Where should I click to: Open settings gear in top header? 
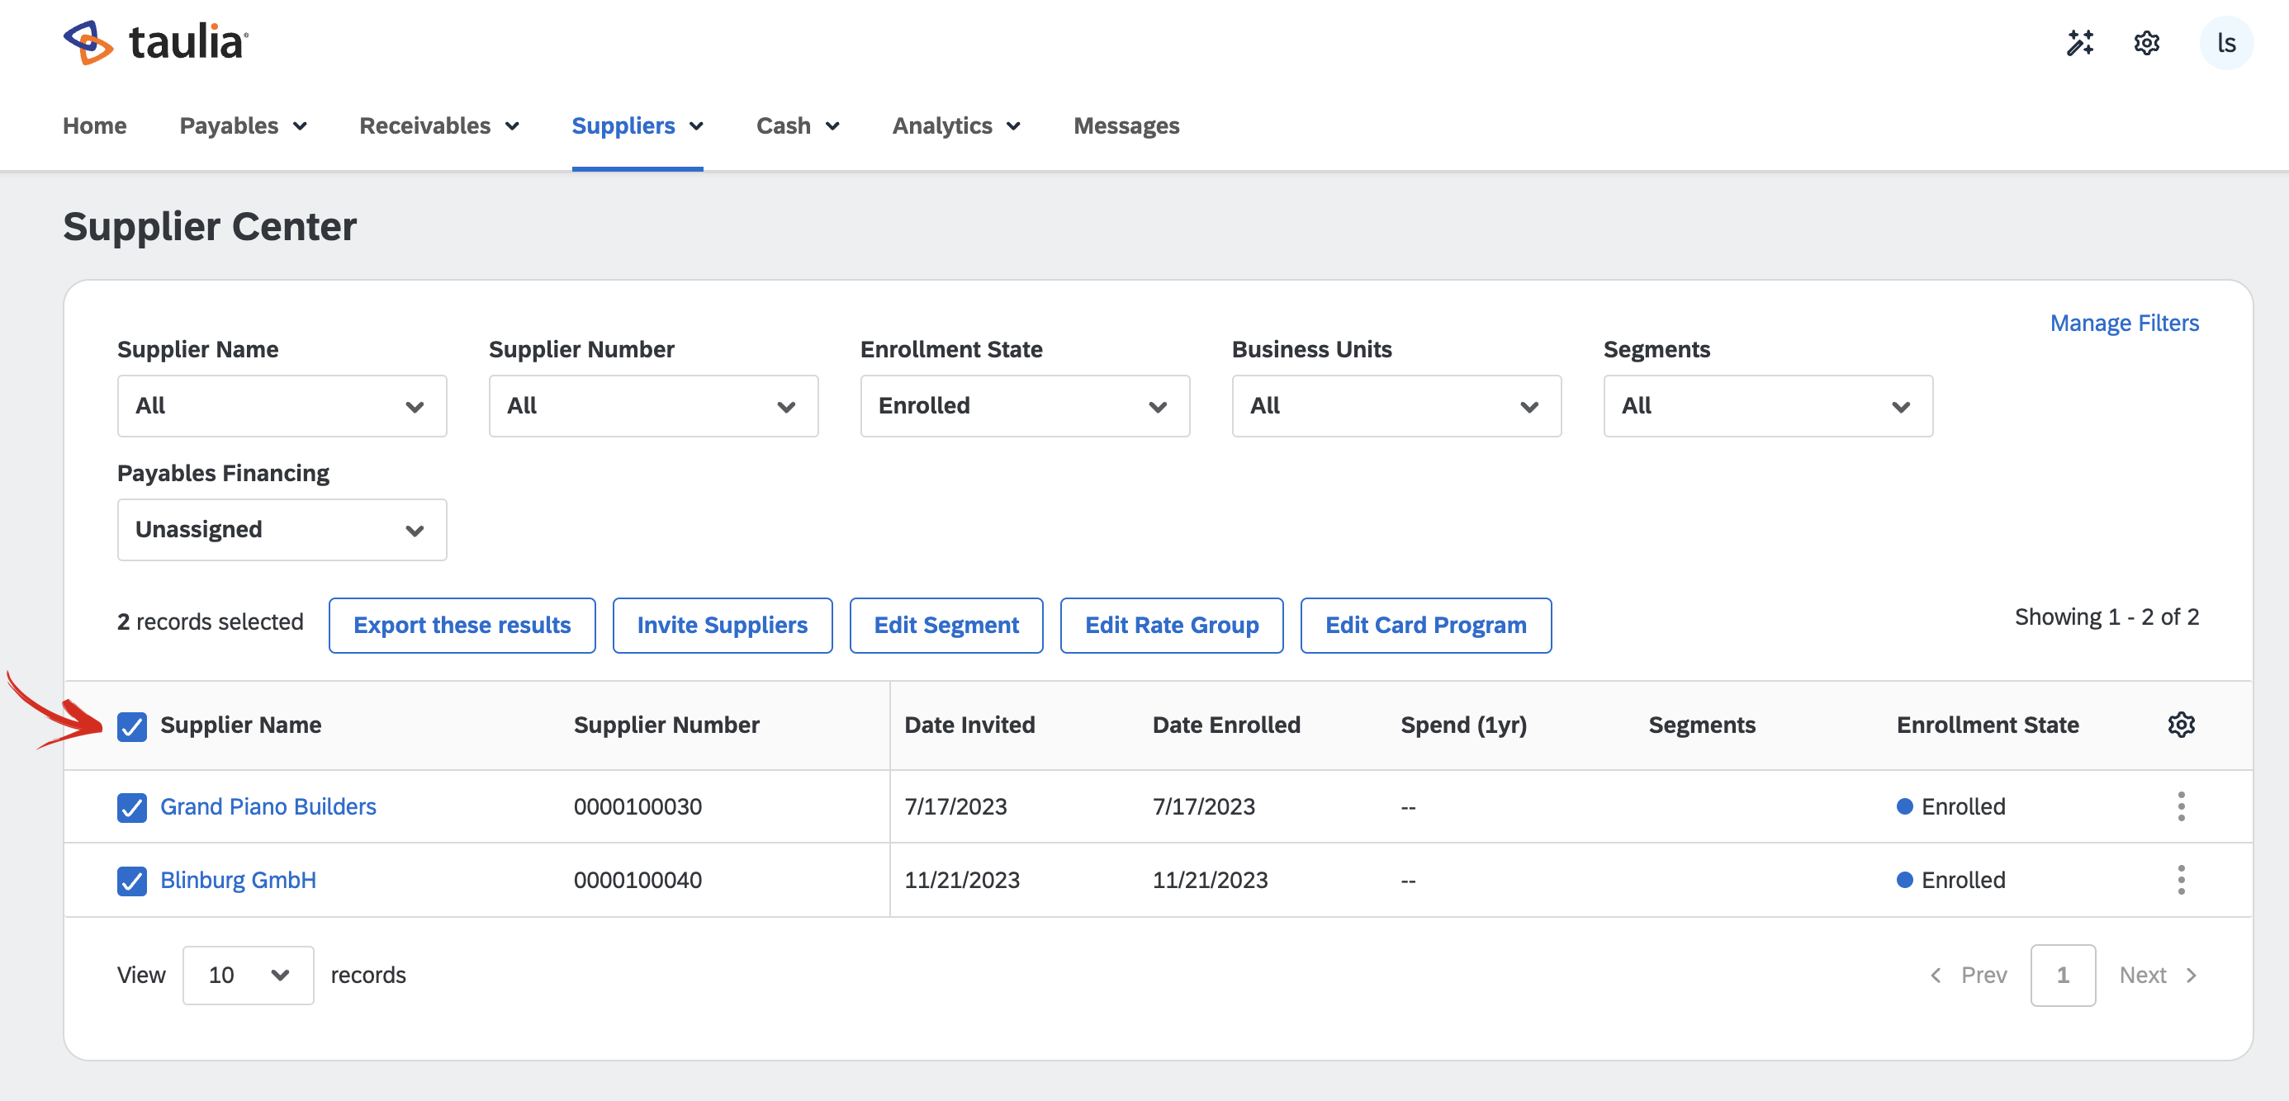tap(2146, 43)
